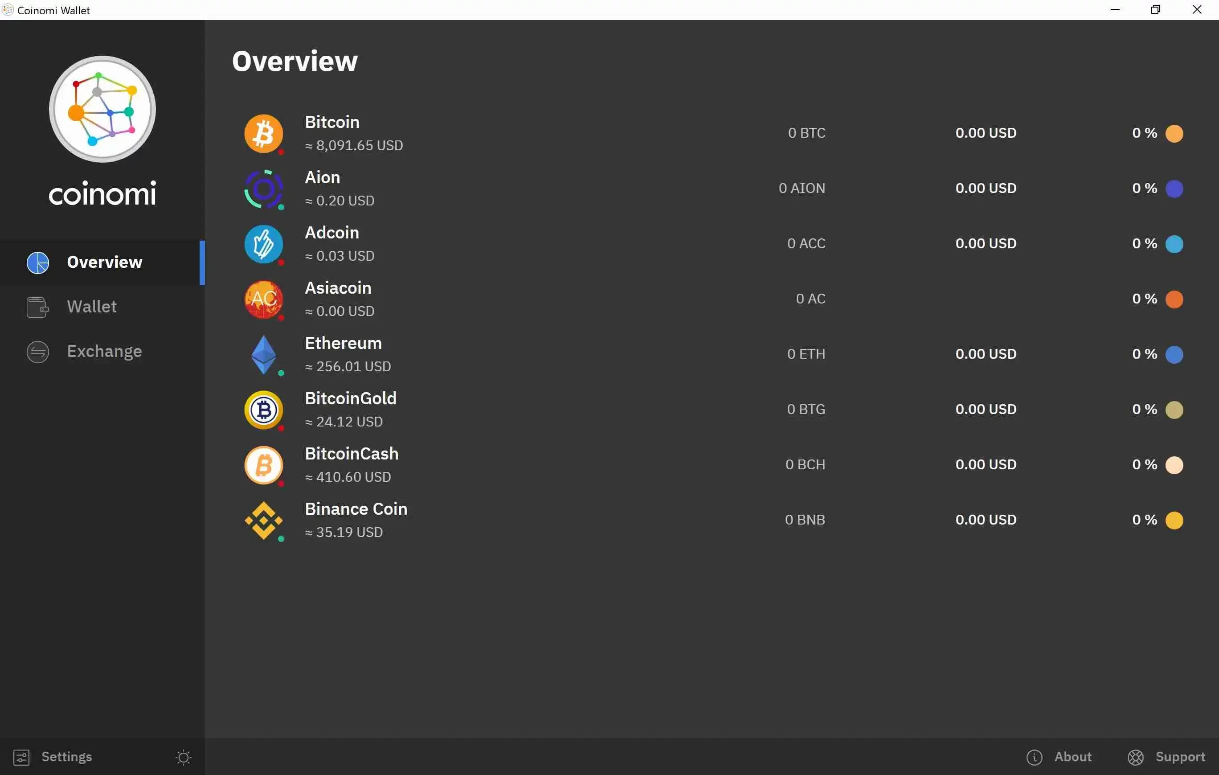Open the Exchange section
Viewport: 1219px width, 775px height.
point(102,351)
